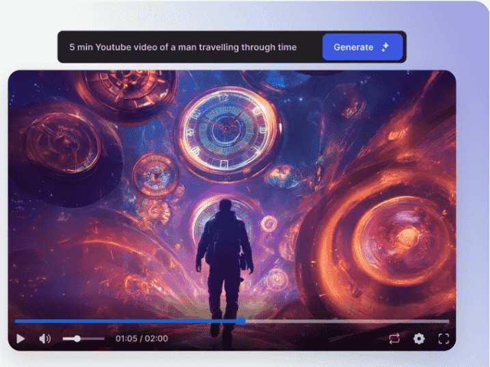Click the volume slider knob
The height and width of the screenshot is (367, 490).
coord(77,338)
